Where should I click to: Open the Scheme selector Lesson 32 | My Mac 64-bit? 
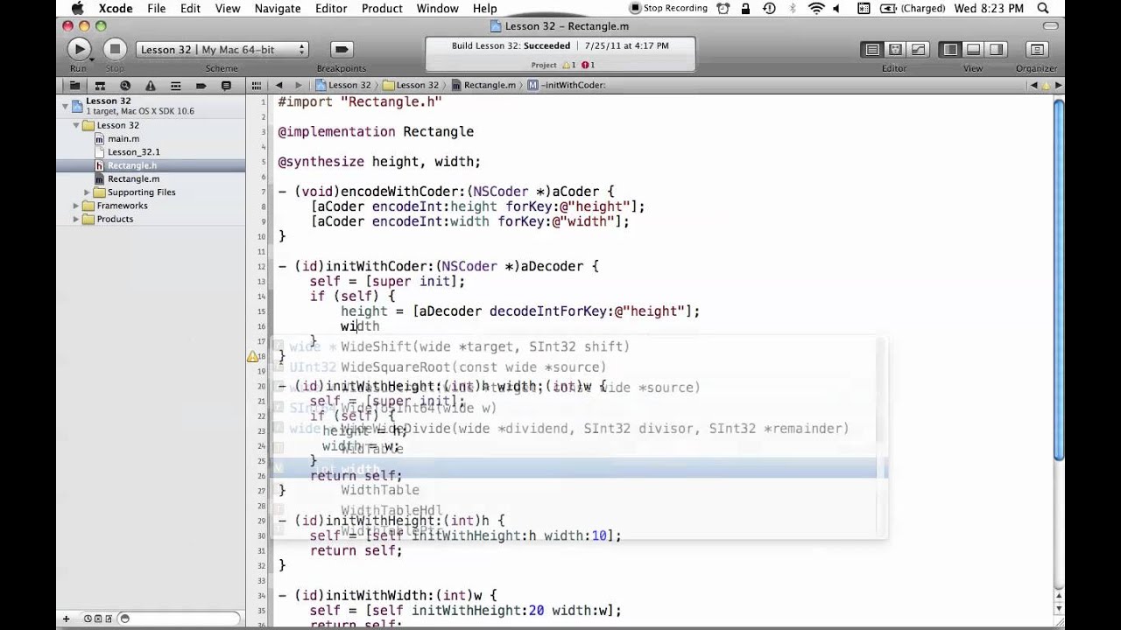click(x=222, y=50)
